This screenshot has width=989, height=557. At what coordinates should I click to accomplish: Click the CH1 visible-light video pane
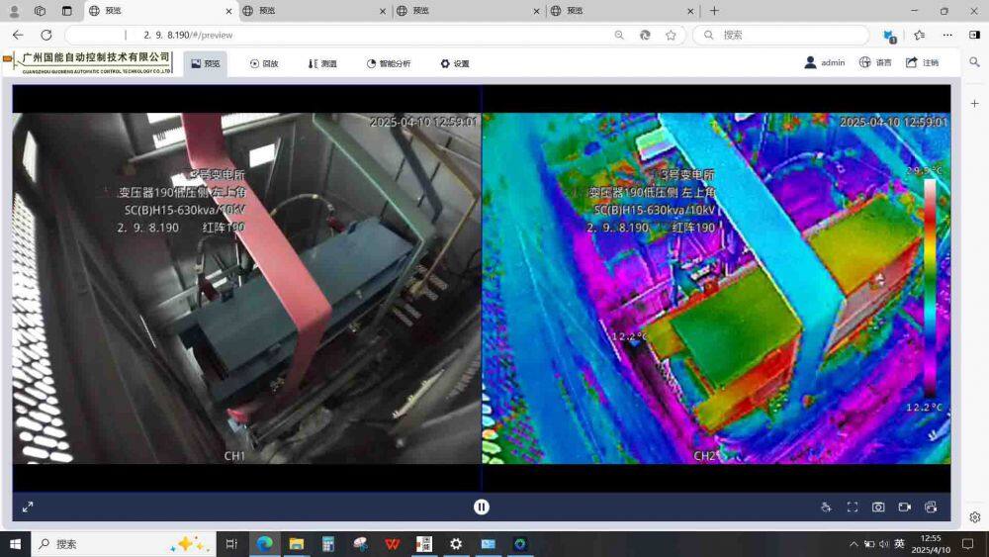pos(246,287)
